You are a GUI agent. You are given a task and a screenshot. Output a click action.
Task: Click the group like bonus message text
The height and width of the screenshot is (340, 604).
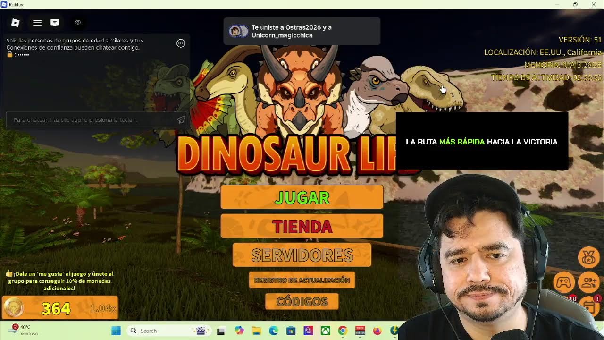[59, 280]
